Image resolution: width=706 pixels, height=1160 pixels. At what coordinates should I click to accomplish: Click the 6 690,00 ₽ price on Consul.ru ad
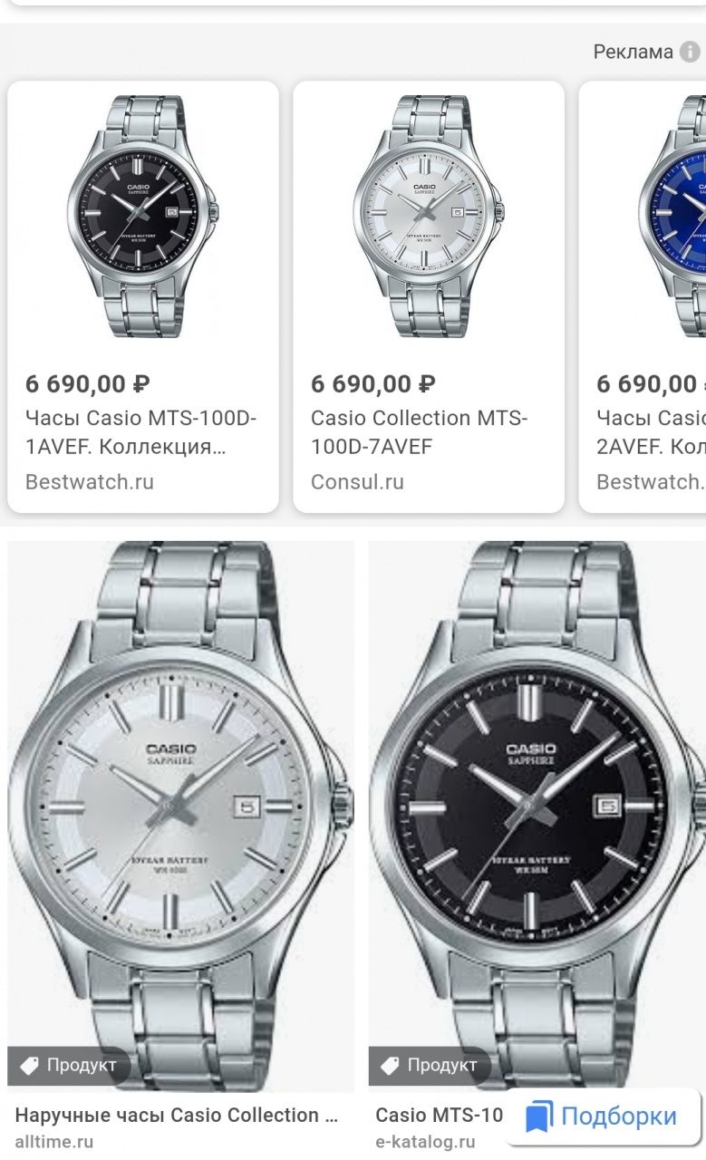click(x=373, y=383)
